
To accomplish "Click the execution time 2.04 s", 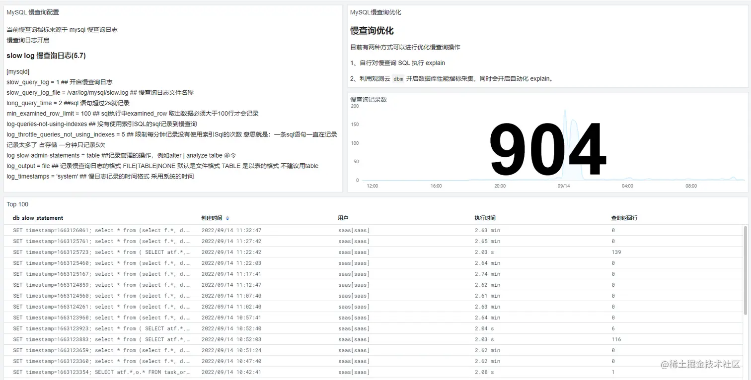I will [484, 328].
